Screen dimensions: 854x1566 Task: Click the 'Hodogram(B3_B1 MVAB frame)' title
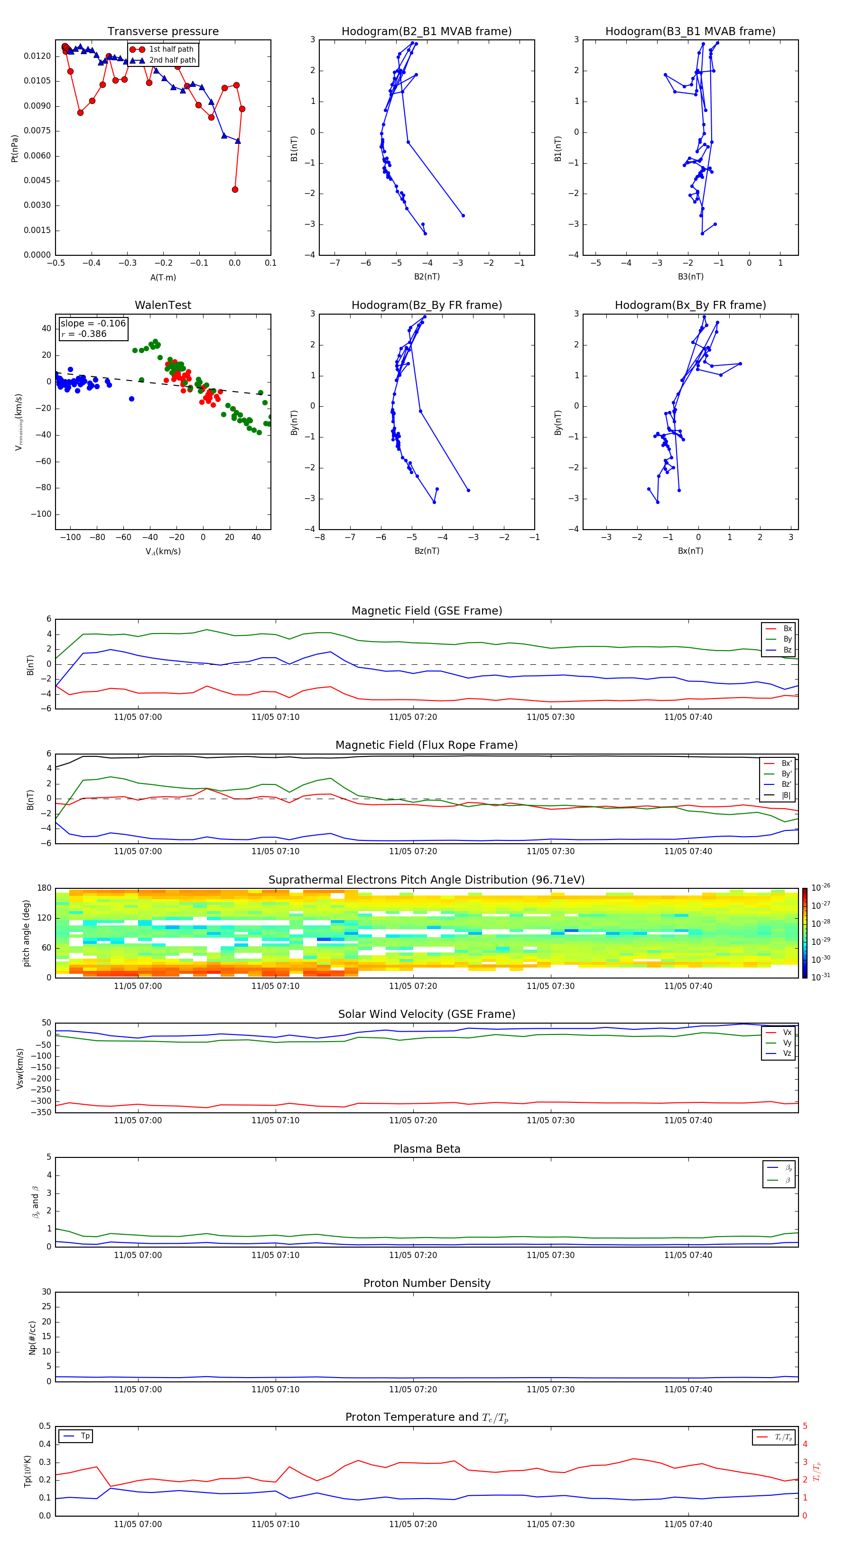click(x=690, y=31)
